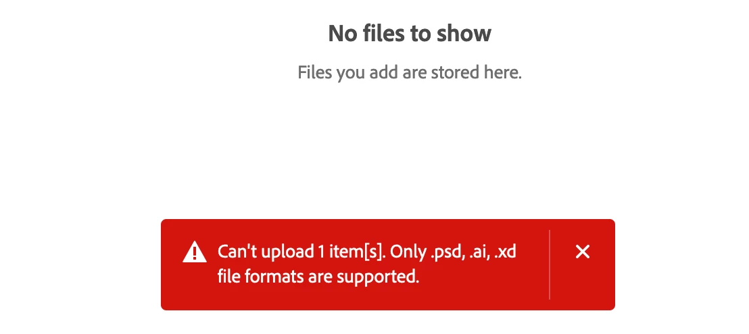This screenshot has height=334, width=749.
Task: Click the ".xd" text in the error
Action: coord(505,252)
